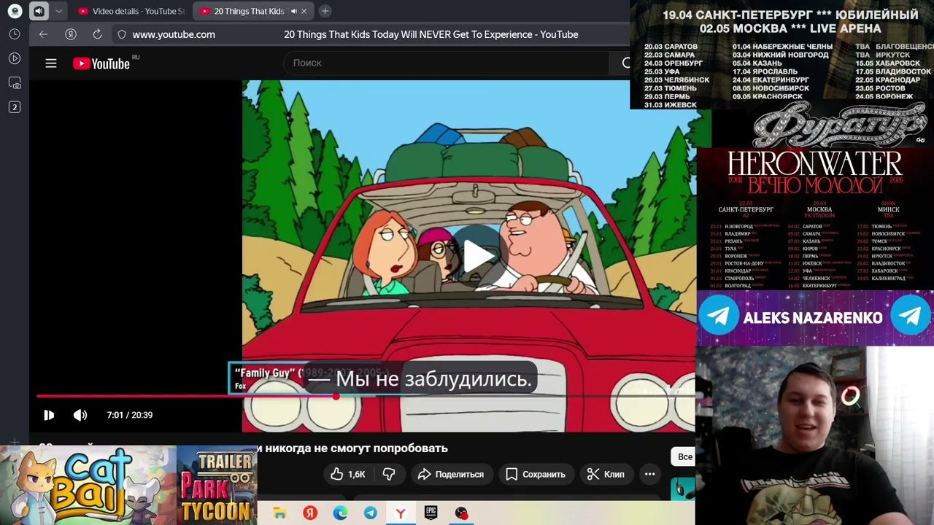
Task: Create a clip with Клип button
Action: pyautogui.click(x=606, y=474)
